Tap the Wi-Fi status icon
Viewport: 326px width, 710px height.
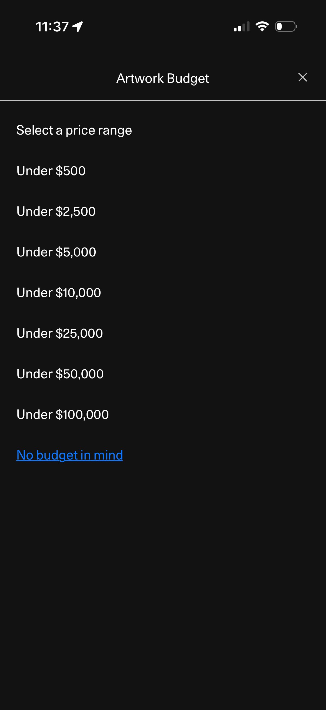tap(262, 27)
